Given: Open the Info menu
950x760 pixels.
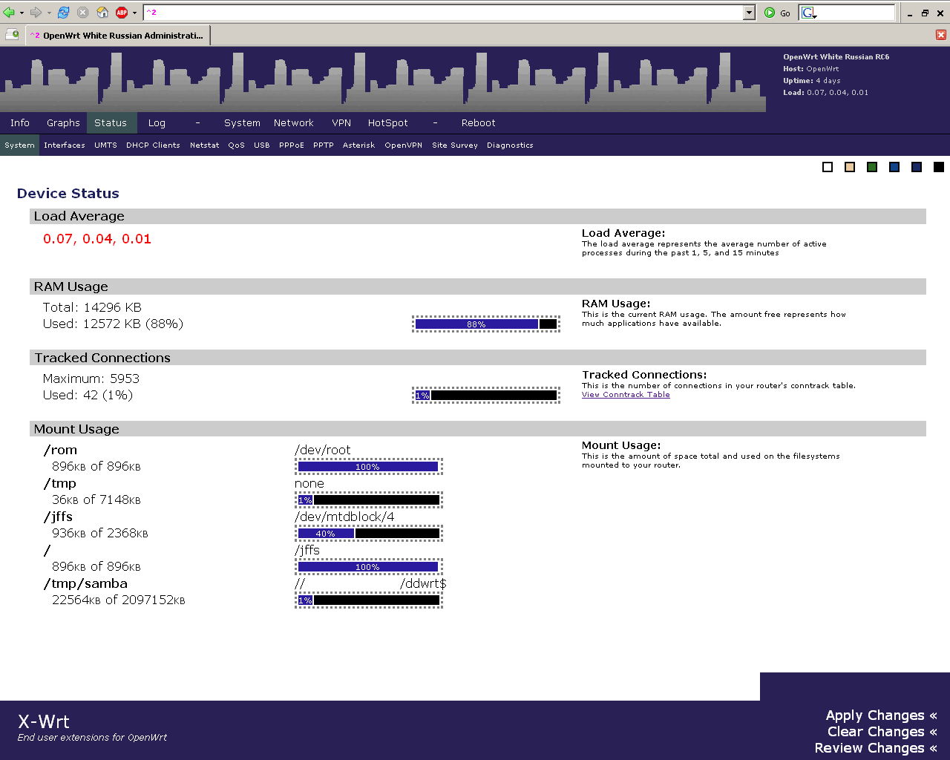Looking at the screenshot, I should click(x=20, y=123).
